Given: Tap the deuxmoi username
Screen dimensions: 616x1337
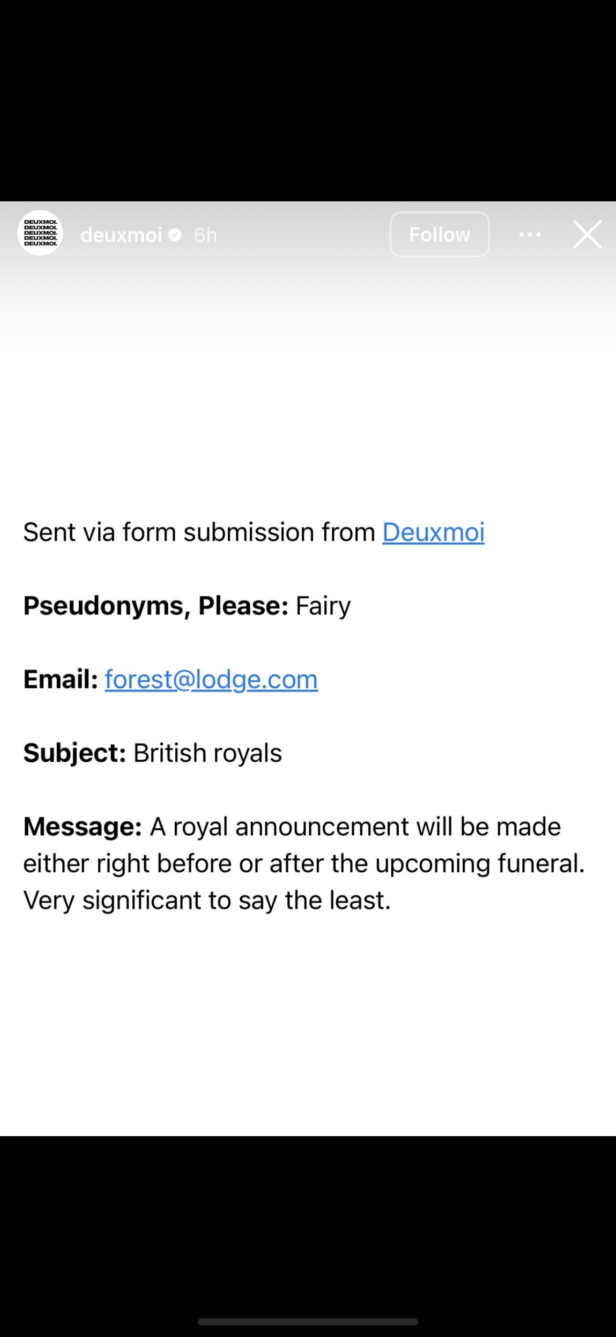Looking at the screenshot, I should [121, 235].
